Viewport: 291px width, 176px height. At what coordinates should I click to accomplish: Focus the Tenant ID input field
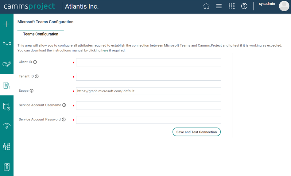click(x=148, y=77)
